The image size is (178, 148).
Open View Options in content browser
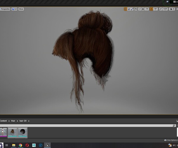coord(171,140)
